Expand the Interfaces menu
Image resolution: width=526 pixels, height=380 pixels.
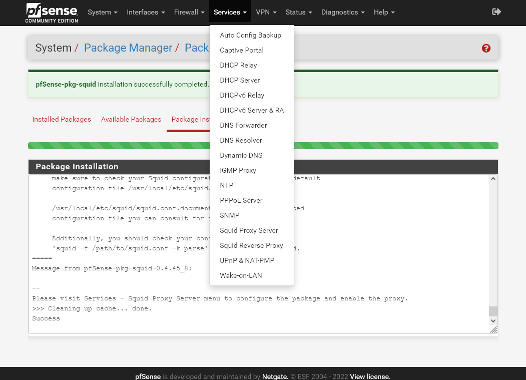tap(146, 12)
